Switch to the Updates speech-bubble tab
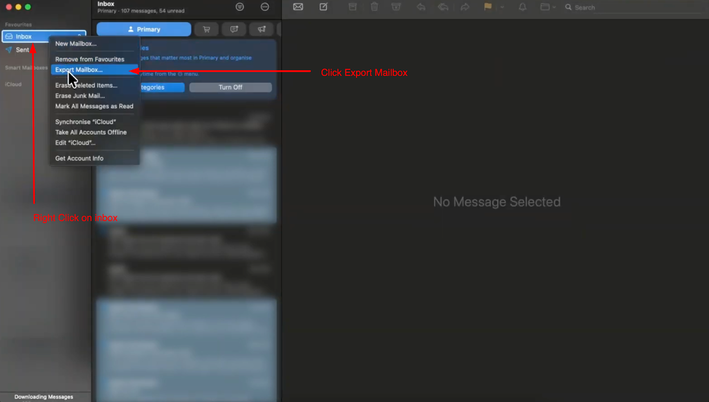Screen dimensions: 709x402 (x=234, y=29)
